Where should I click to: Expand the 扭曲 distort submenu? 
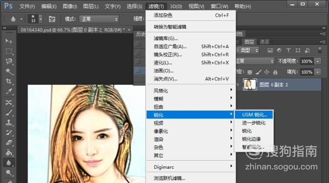point(191,106)
